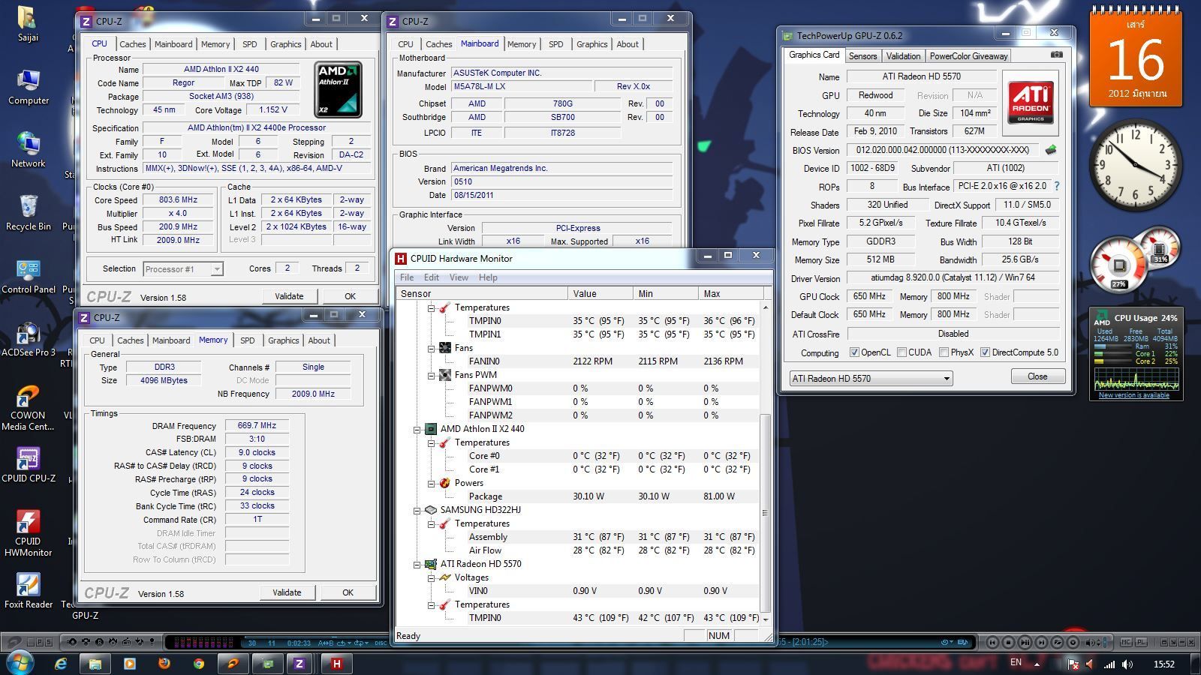Open the Computer desktop icon
The width and height of the screenshot is (1201, 675).
coord(29,88)
